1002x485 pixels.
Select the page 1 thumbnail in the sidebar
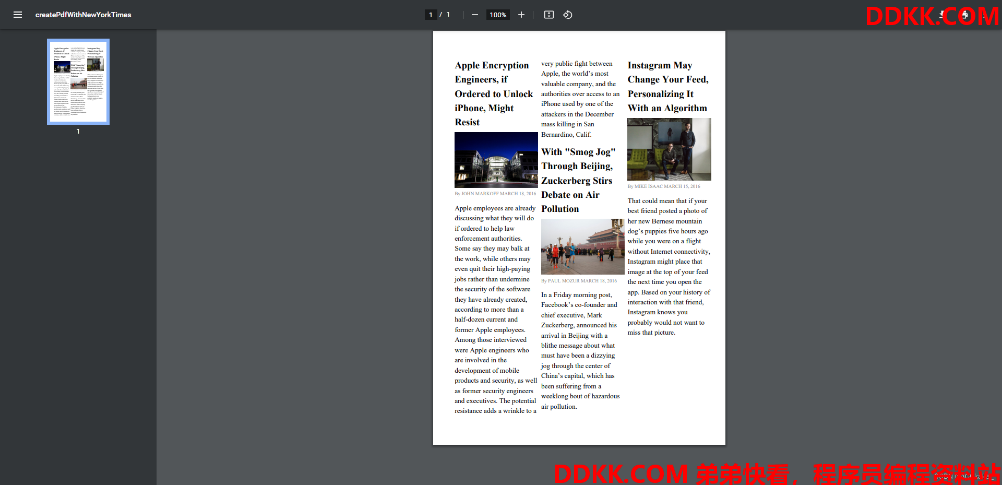point(78,81)
